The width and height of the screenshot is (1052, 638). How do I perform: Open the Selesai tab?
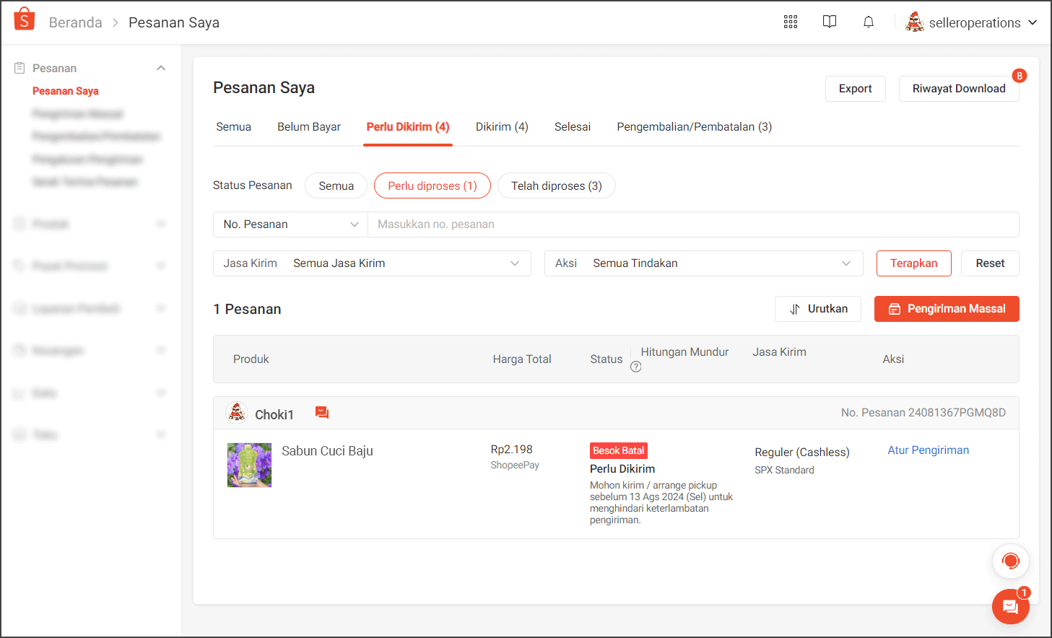click(573, 127)
